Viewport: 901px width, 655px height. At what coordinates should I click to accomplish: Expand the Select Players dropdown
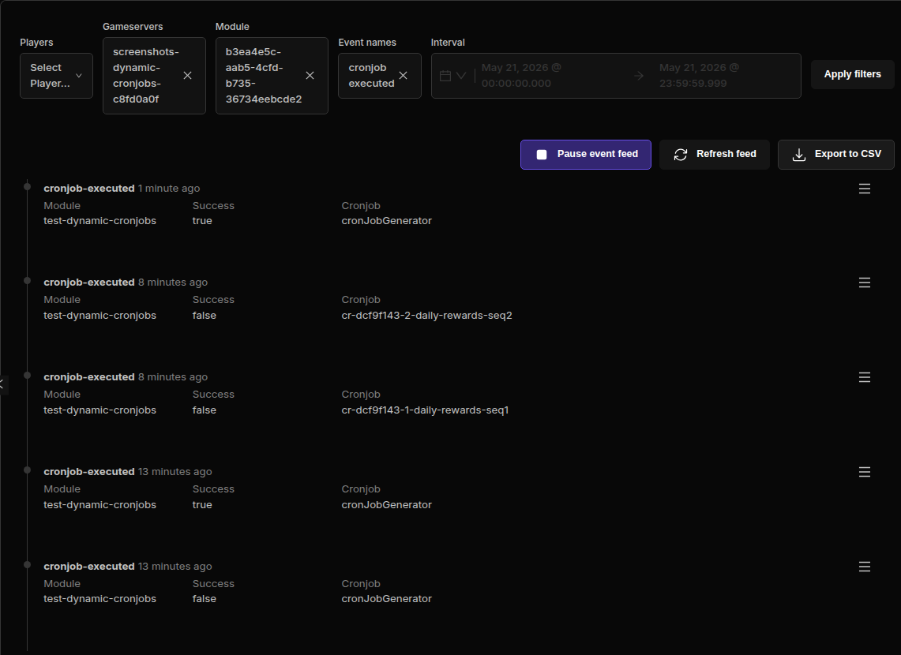[56, 76]
